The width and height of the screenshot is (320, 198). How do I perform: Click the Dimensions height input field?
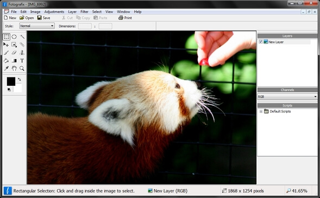pyautogui.click(x=105, y=26)
